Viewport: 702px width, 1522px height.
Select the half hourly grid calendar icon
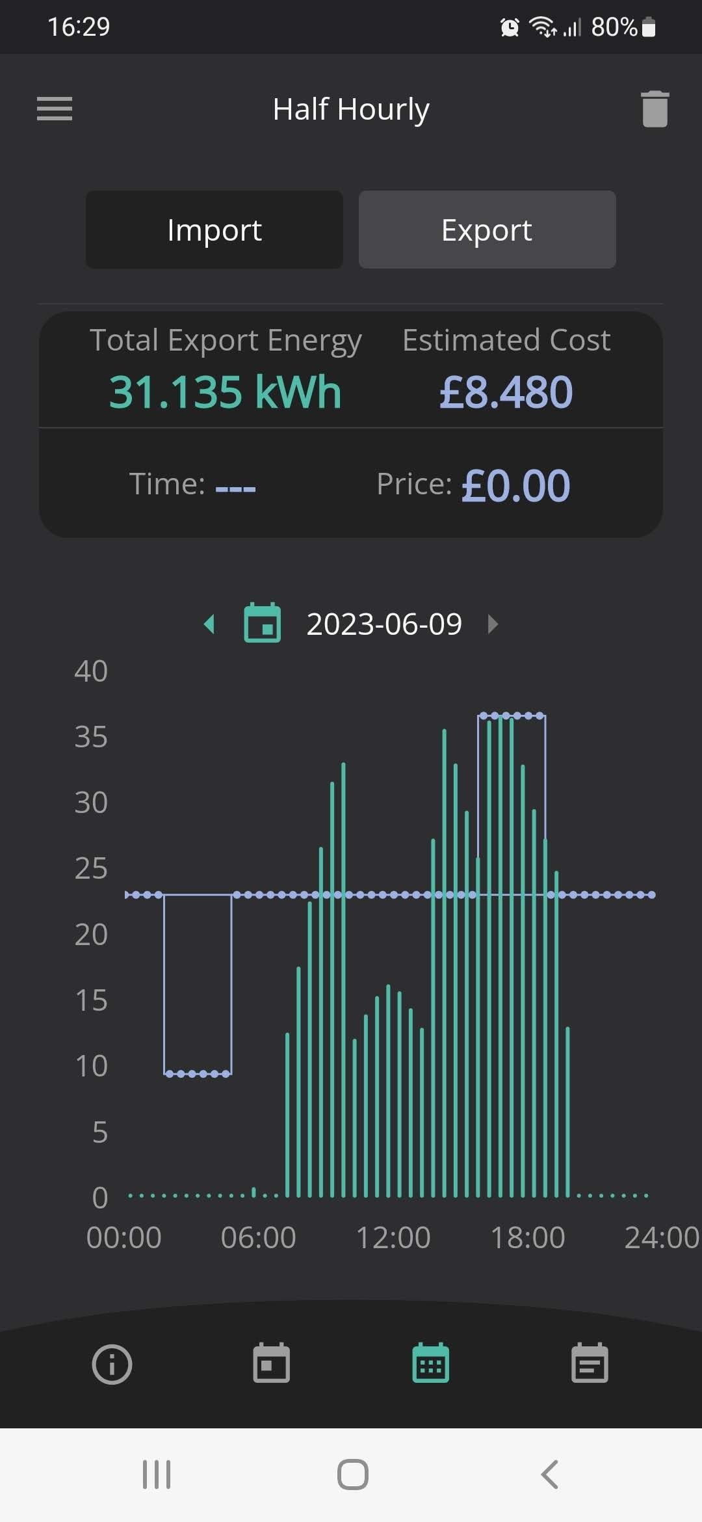tap(431, 1363)
